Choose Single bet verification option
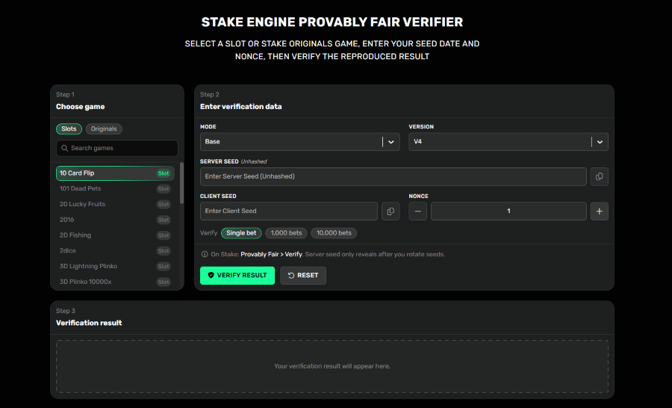Screen dimensions: 672x408 point(241,233)
